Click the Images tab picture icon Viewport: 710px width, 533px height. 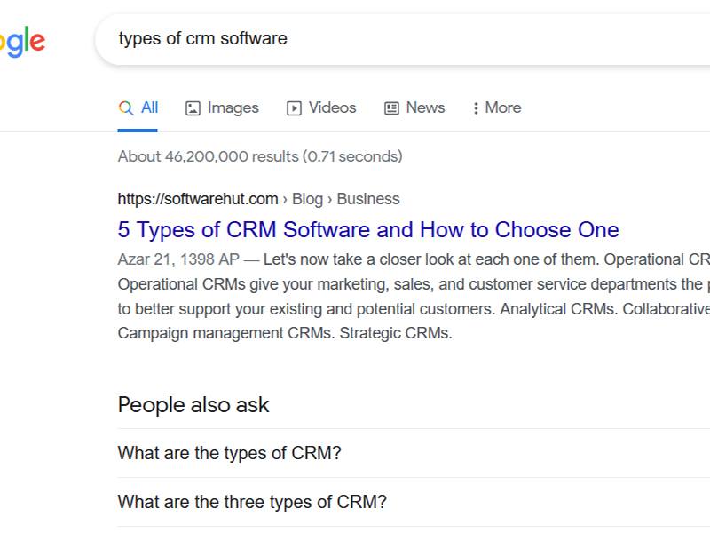(x=193, y=108)
